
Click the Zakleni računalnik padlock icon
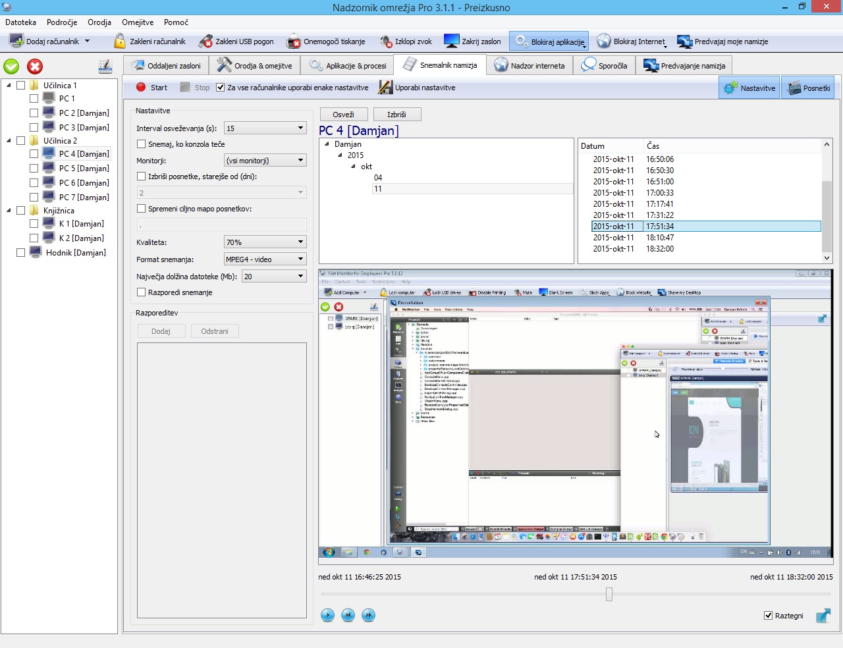click(x=120, y=41)
